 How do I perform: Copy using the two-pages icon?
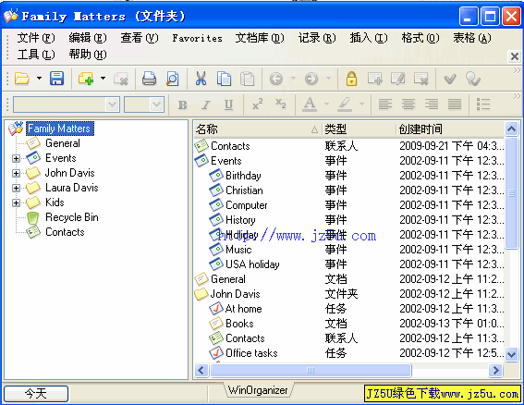click(x=224, y=79)
